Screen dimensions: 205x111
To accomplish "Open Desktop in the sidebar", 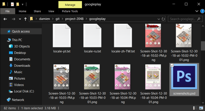I will [x=20, y=53].
